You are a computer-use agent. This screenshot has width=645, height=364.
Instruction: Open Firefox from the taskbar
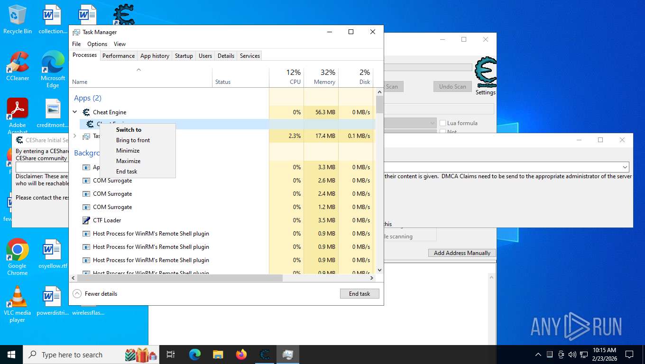tap(241, 355)
